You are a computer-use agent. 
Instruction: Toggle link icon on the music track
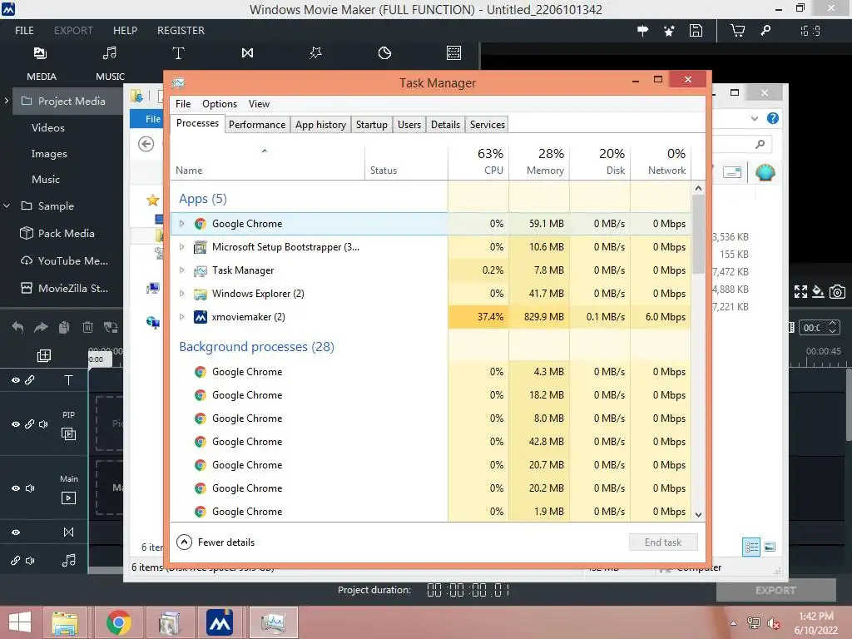click(15, 561)
